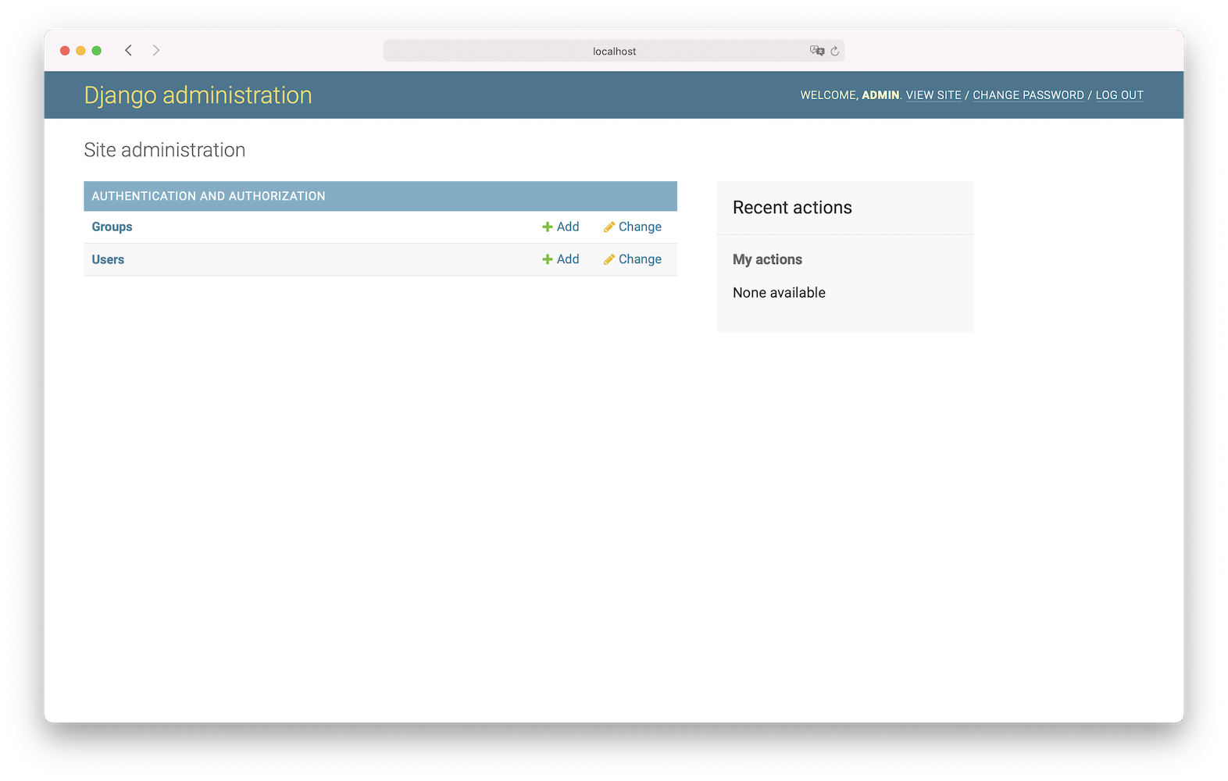1228x781 pixels.
Task: Open the View Site link
Action: (x=933, y=95)
